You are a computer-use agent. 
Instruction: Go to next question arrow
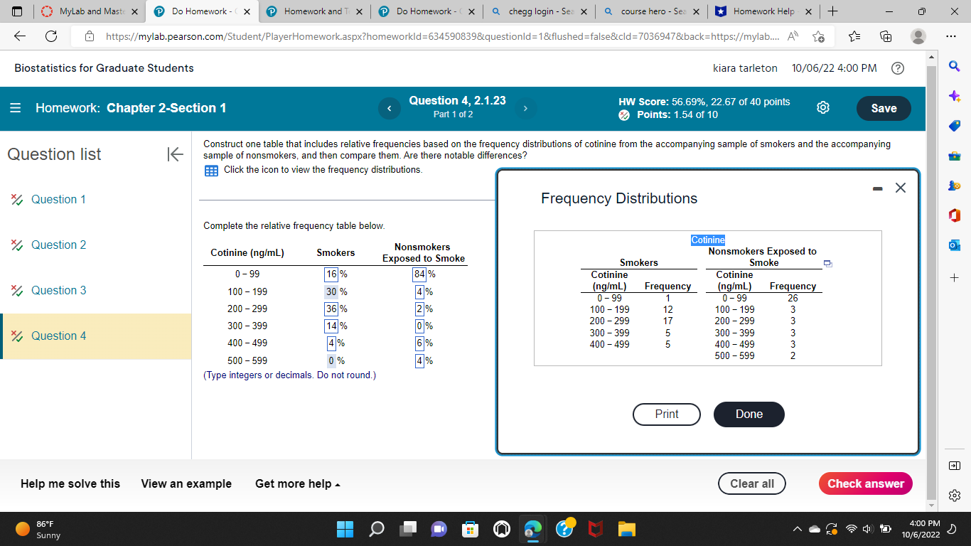pos(525,108)
